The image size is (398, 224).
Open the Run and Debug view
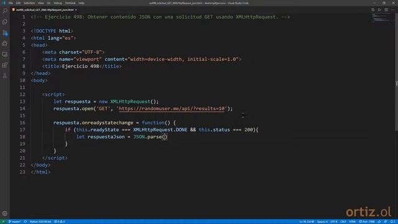click(5, 44)
